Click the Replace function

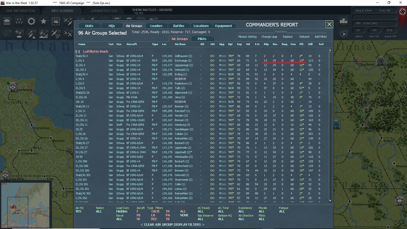(288, 37)
